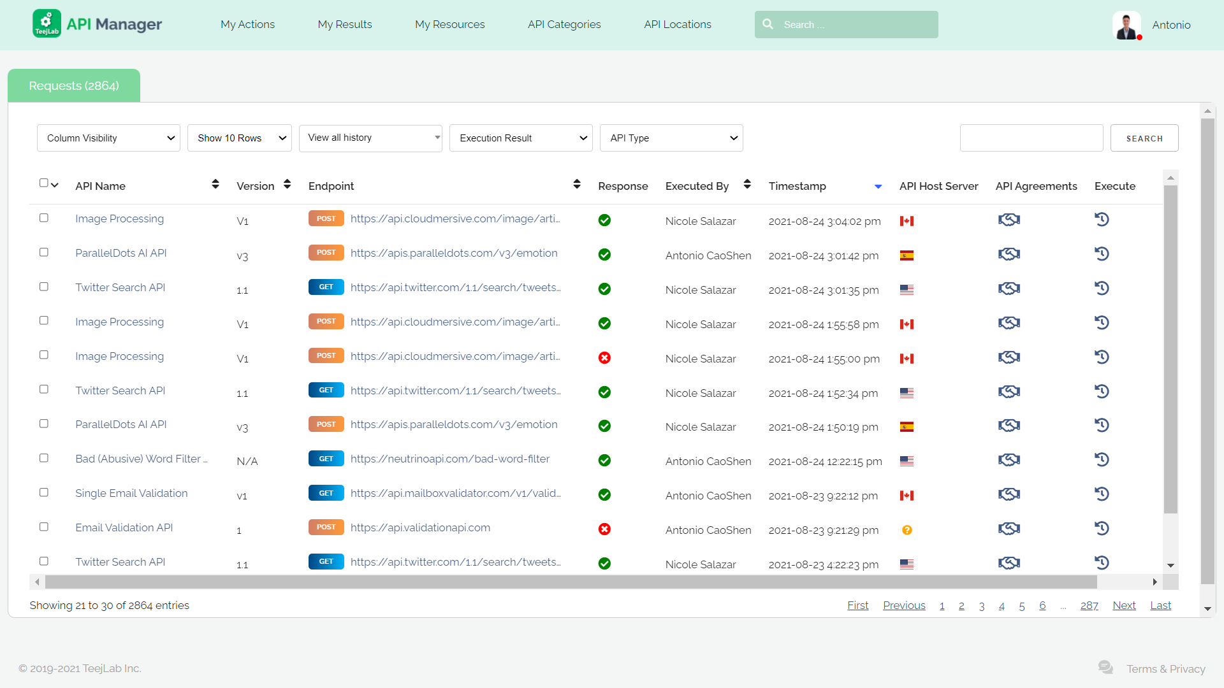Viewport: 1224px width, 688px height.
Task: Click the question mark host server icon for Email Validation API
Action: click(x=907, y=530)
